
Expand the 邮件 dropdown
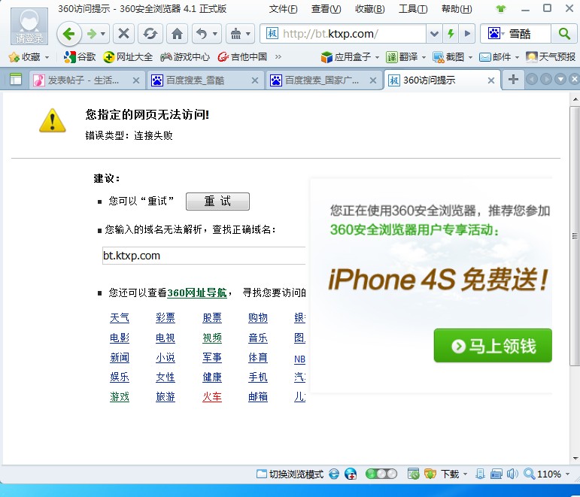(517, 57)
